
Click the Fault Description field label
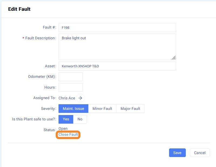point(40,38)
